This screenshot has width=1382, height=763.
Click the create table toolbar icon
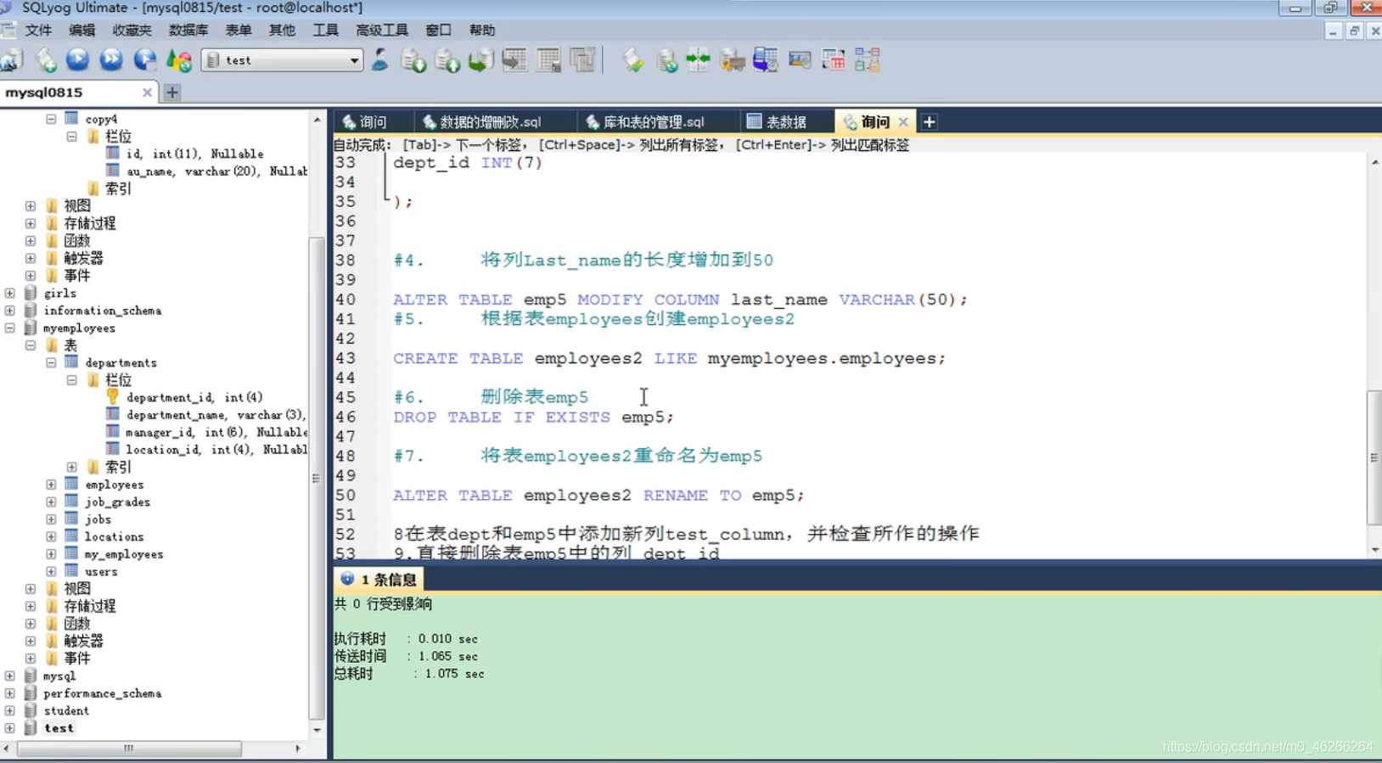point(548,60)
